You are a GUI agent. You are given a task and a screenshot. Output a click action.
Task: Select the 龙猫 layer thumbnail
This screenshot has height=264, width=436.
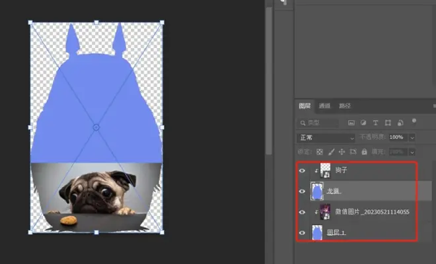317,191
